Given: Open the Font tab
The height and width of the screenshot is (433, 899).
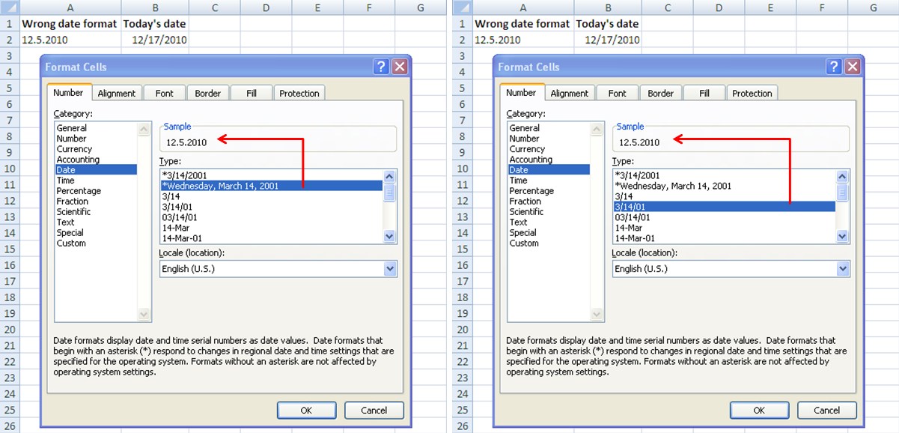Looking at the screenshot, I should pyautogui.click(x=164, y=93).
